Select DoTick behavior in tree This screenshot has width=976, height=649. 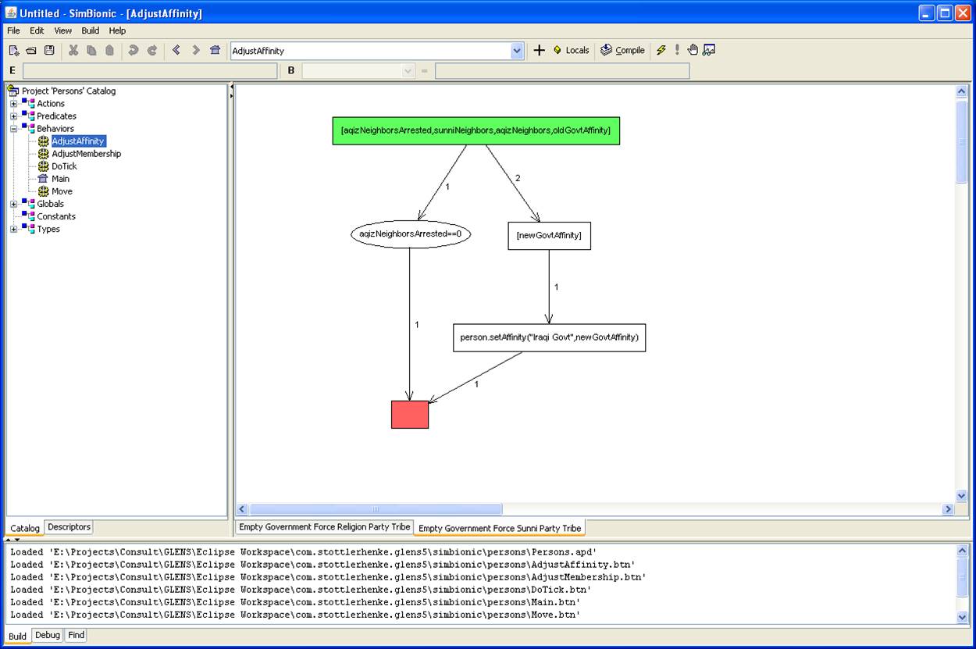coord(64,166)
